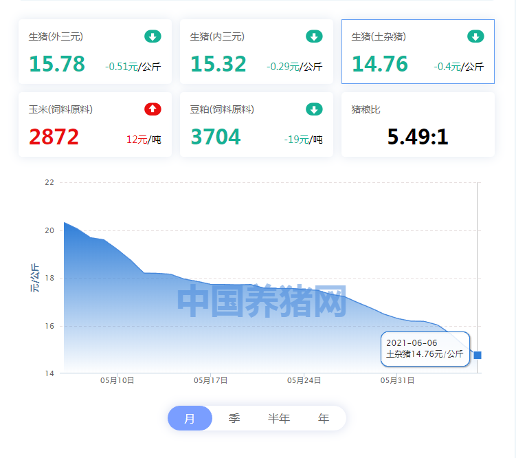This screenshot has width=516, height=458.
Task: Open the 玉米(饲料原料) 2872 card
Action: pos(95,124)
